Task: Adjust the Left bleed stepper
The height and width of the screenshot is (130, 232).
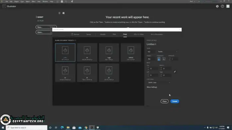Action: pos(148,75)
